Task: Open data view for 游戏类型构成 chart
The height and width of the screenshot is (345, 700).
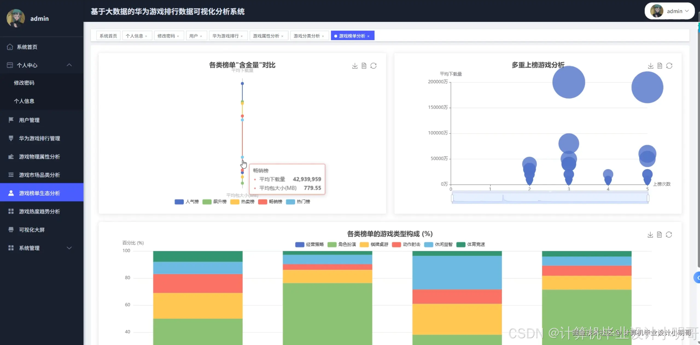Action: click(660, 235)
